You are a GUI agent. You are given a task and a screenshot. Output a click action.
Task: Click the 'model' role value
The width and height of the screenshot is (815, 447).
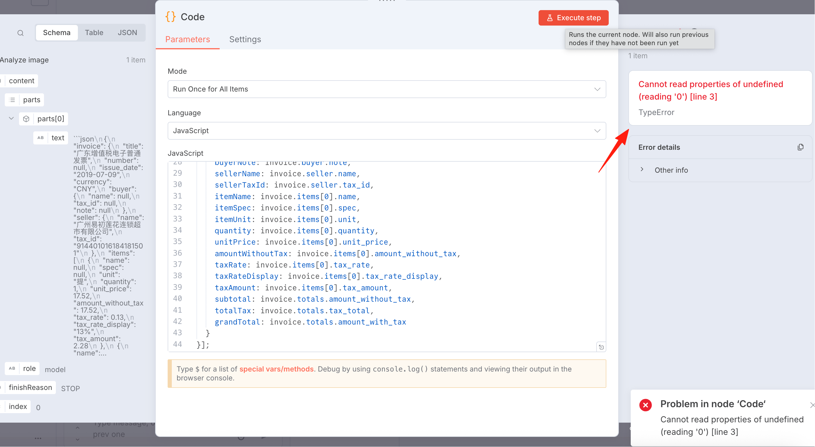(x=55, y=369)
